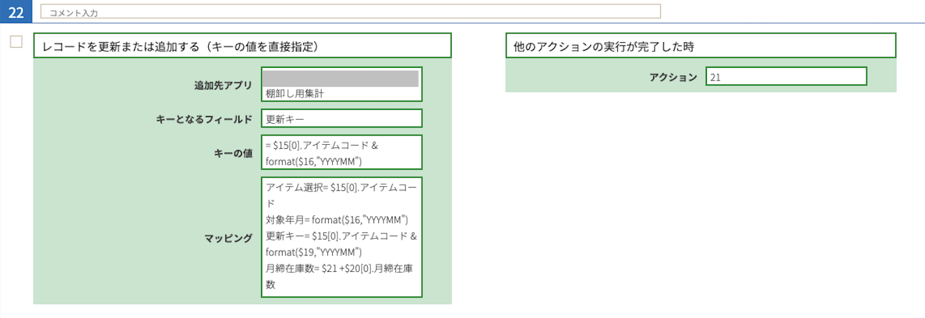
Task: Select the checkbox for action row 22
Action: [16, 42]
